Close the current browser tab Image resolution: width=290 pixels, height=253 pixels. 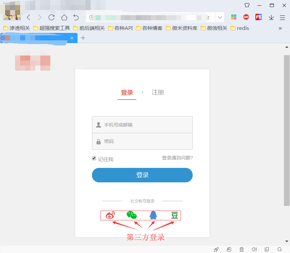pos(72,38)
